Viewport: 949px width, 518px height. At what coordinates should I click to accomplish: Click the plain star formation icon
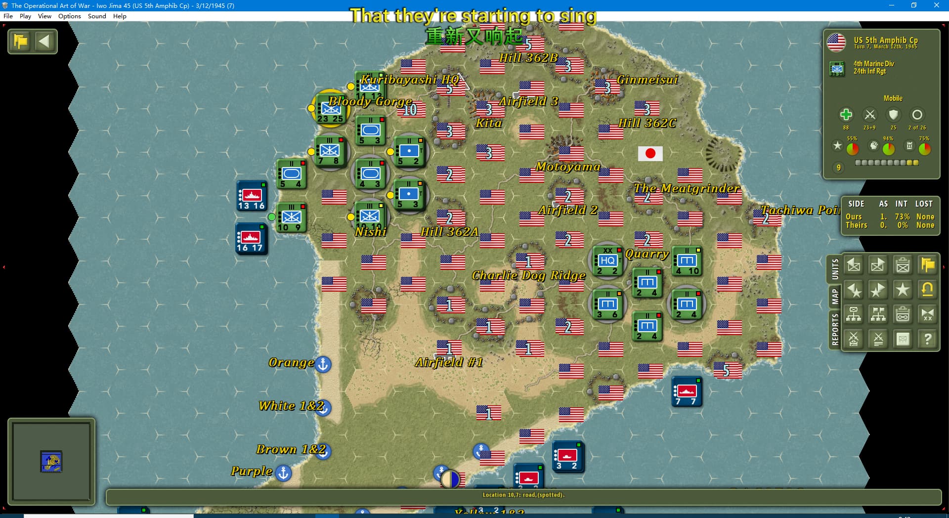coord(903,290)
